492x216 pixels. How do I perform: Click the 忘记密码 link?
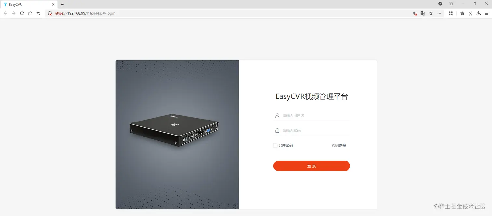(339, 146)
